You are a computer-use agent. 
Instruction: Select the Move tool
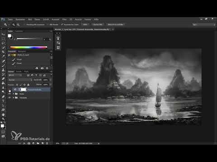(3, 34)
